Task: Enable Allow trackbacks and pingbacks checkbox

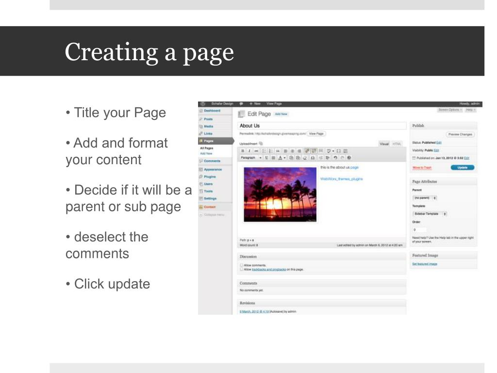Action: (242, 269)
